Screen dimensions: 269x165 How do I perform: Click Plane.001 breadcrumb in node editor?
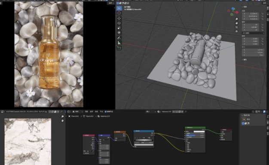pos(74,116)
